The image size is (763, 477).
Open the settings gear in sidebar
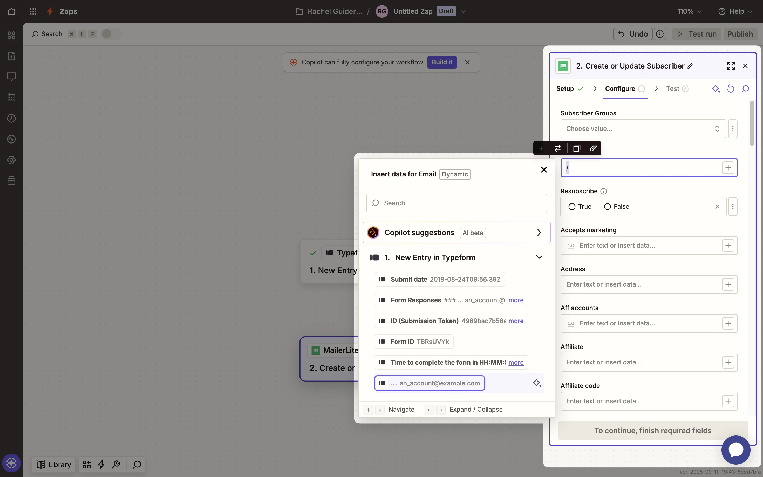tap(11, 160)
